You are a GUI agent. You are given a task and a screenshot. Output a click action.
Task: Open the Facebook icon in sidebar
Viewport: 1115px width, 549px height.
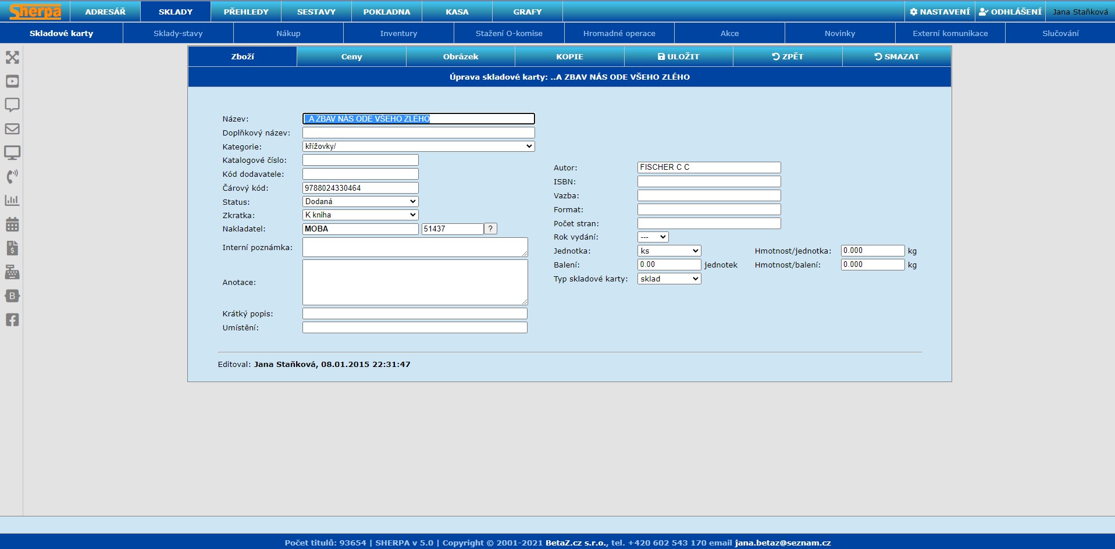pos(12,320)
